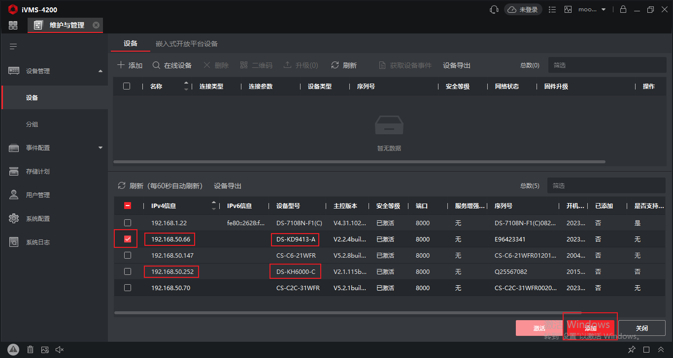Focus the upper 筛选 filter field
Image resolution: width=673 pixels, height=358 pixels.
tap(607, 65)
